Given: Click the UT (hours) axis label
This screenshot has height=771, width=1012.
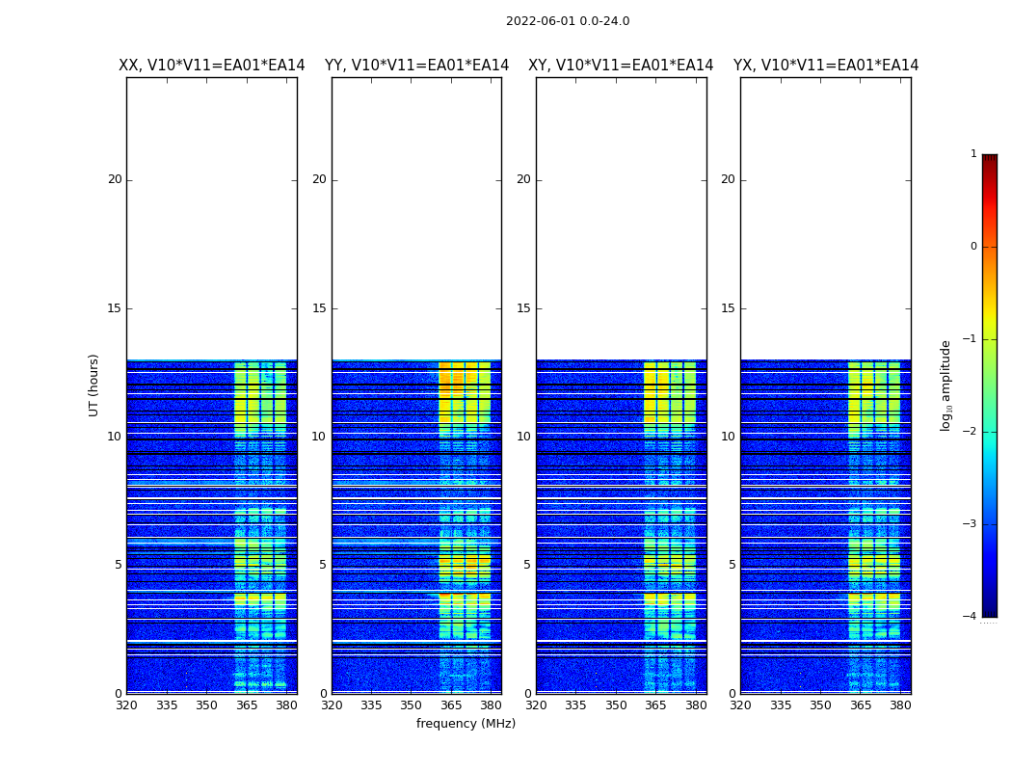Looking at the screenshot, I should [93, 385].
